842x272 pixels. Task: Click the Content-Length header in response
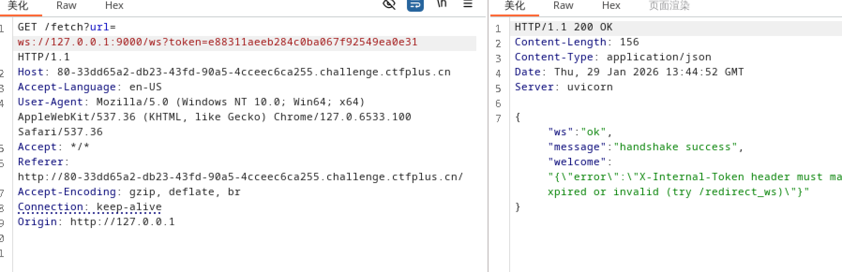click(576, 42)
